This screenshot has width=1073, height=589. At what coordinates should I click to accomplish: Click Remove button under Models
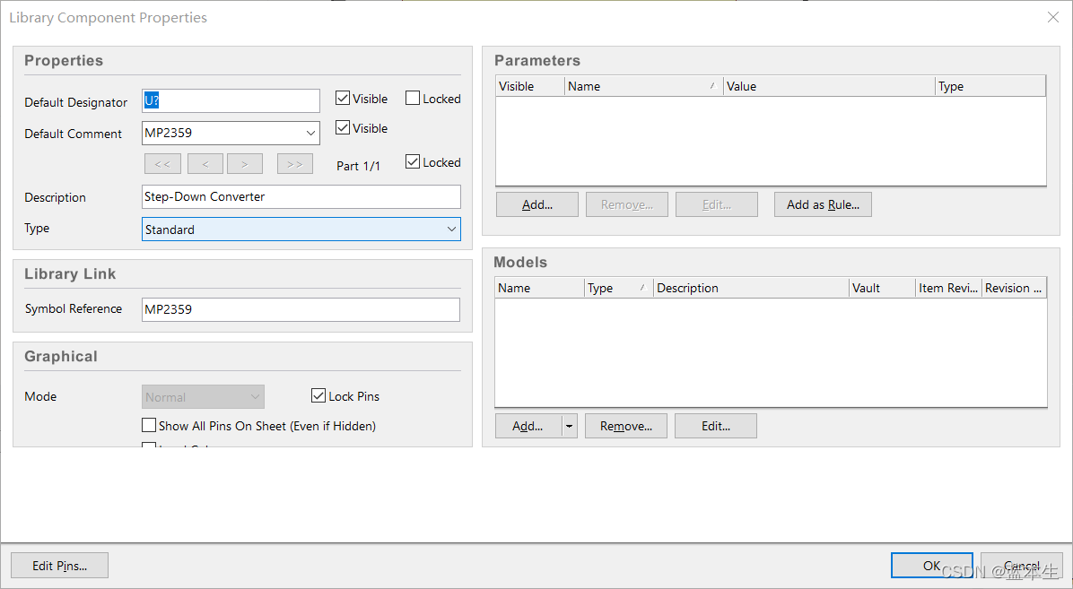pyautogui.click(x=626, y=426)
